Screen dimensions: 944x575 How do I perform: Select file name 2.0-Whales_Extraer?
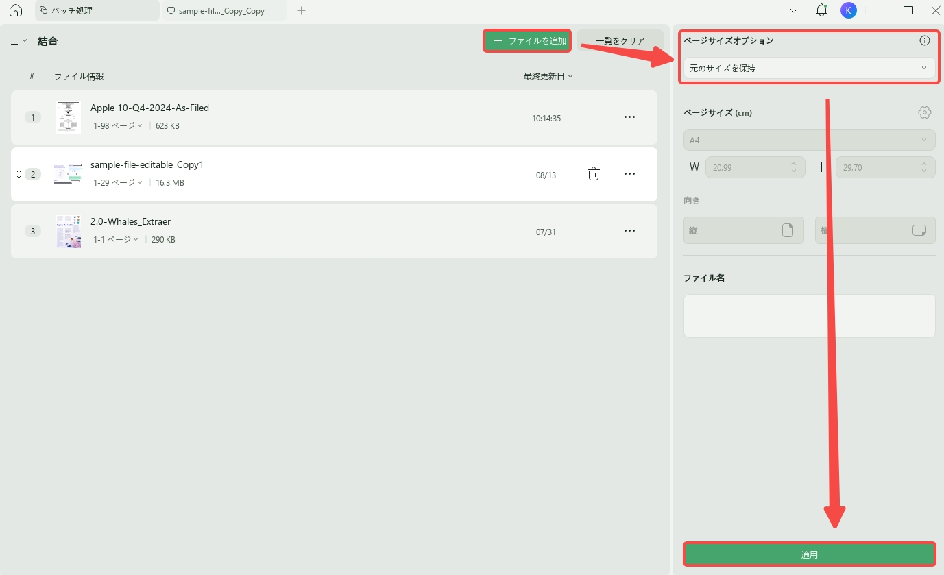(130, 221)
